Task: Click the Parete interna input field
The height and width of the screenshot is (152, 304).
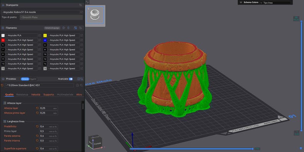Action: pos(49,141)
